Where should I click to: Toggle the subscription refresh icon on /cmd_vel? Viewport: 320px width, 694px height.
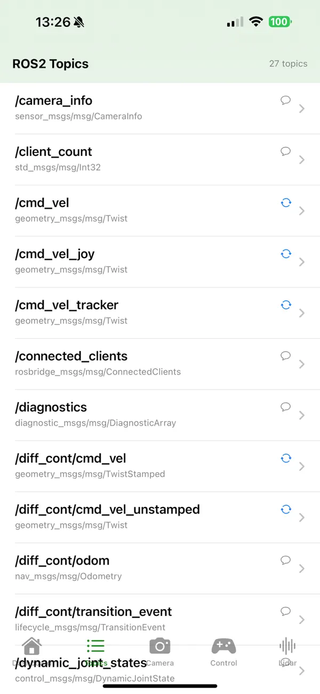coord(286,202)
